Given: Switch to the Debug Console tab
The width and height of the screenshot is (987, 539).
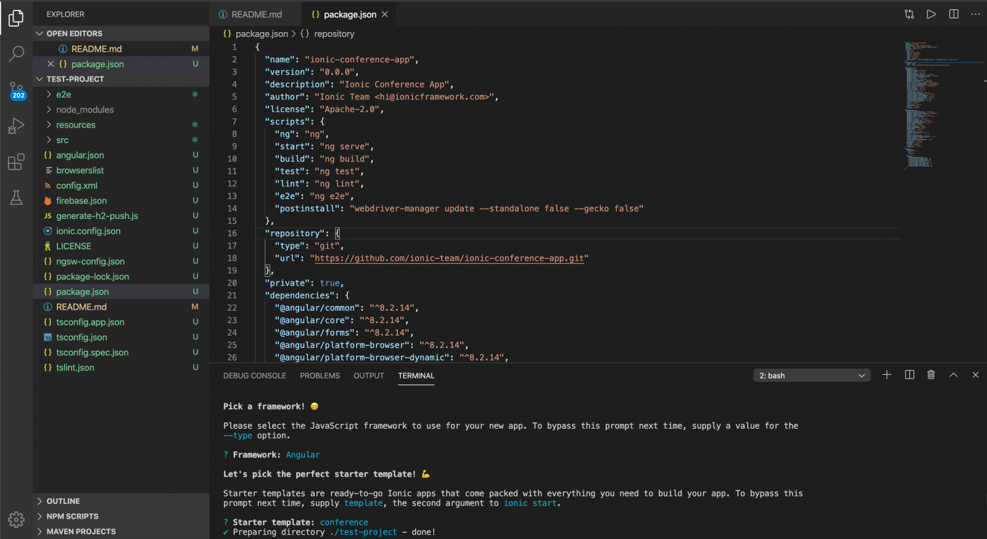Looking at the screenshot, I should point(255,376).
